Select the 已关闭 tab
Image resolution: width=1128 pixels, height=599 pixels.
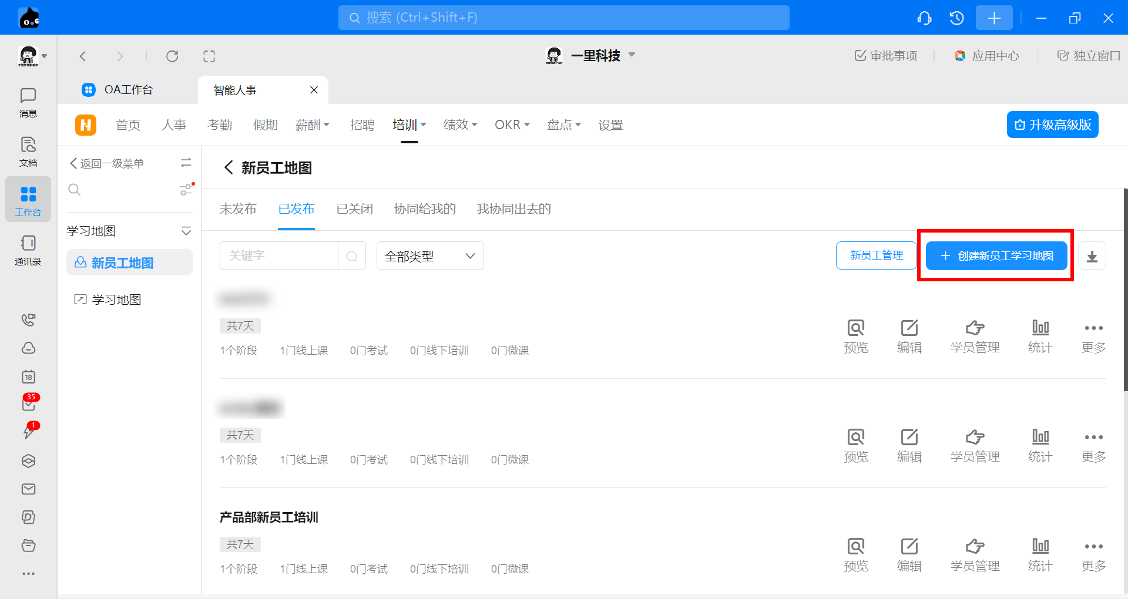(x=354, y=209)
